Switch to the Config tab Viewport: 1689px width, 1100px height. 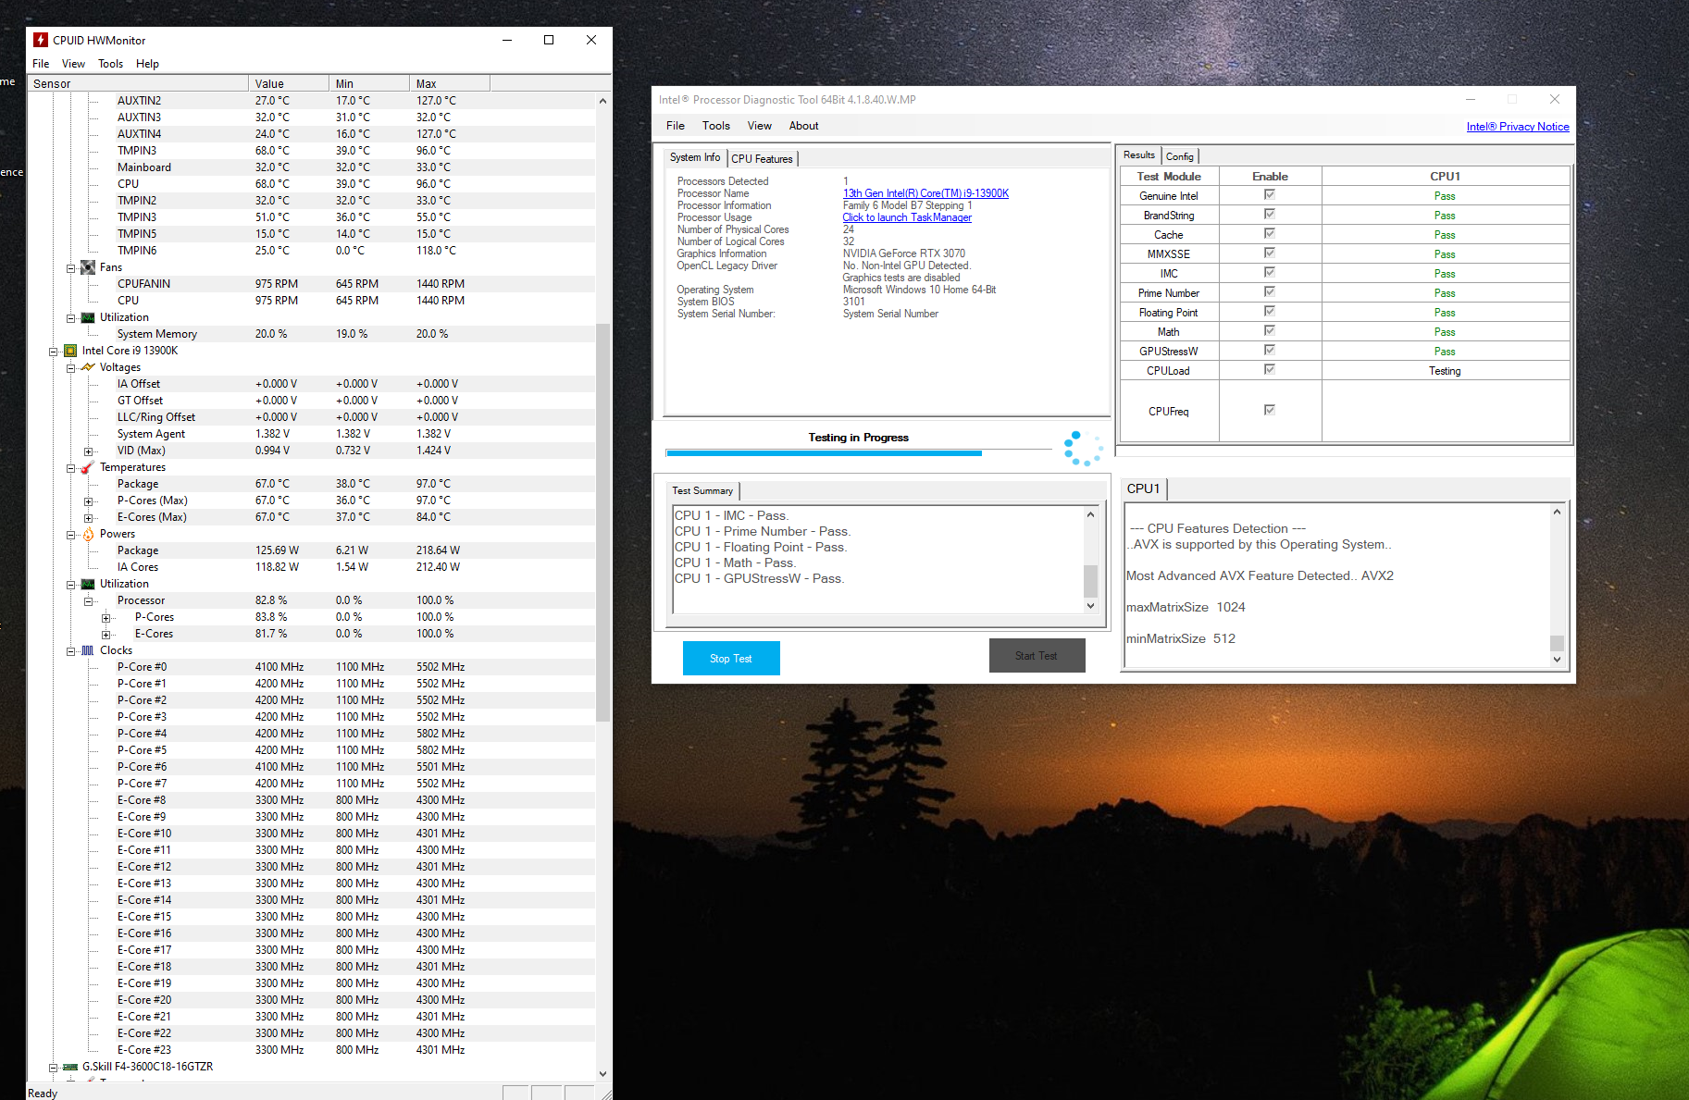pos(1179,156)
